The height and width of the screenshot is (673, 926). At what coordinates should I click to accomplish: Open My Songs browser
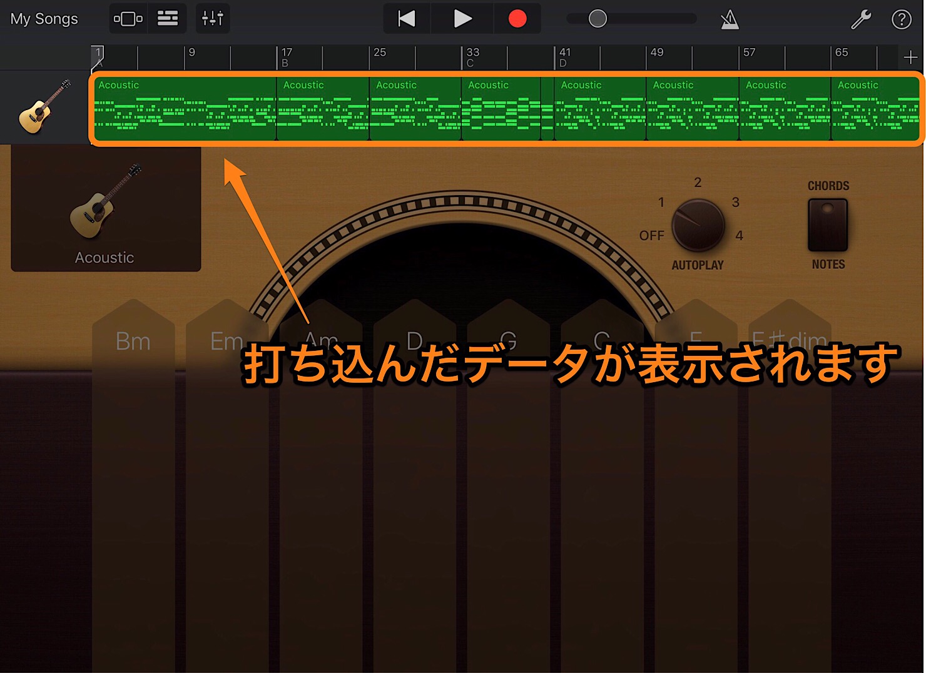click(x=44, y=19)
